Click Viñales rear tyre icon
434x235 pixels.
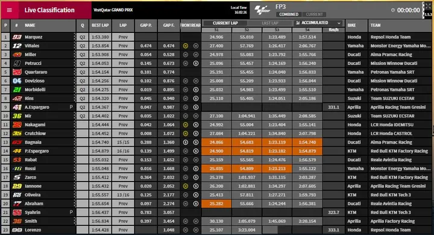pos(196,46)
